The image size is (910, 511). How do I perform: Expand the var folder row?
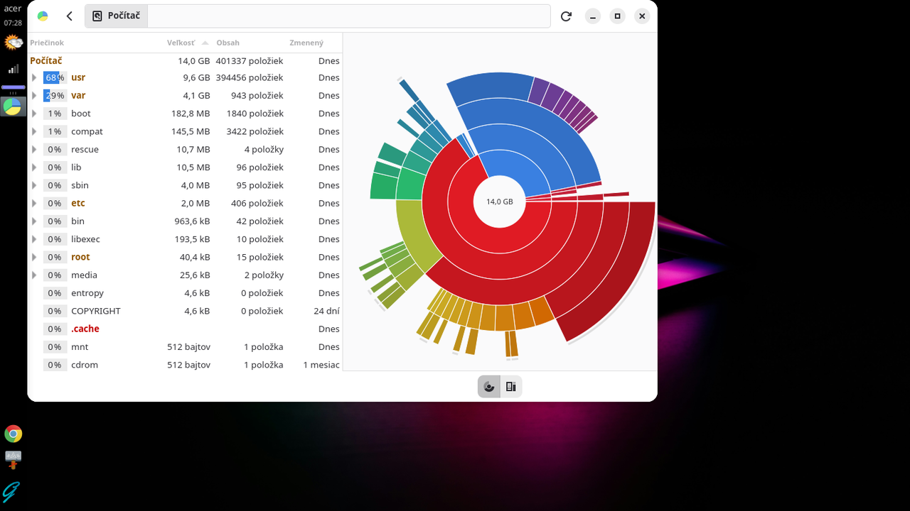pos(34,95)
